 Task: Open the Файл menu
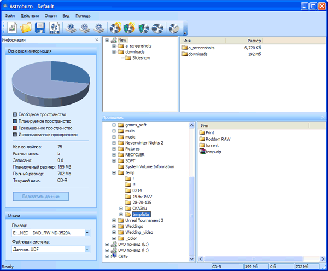tap(10, 16)
